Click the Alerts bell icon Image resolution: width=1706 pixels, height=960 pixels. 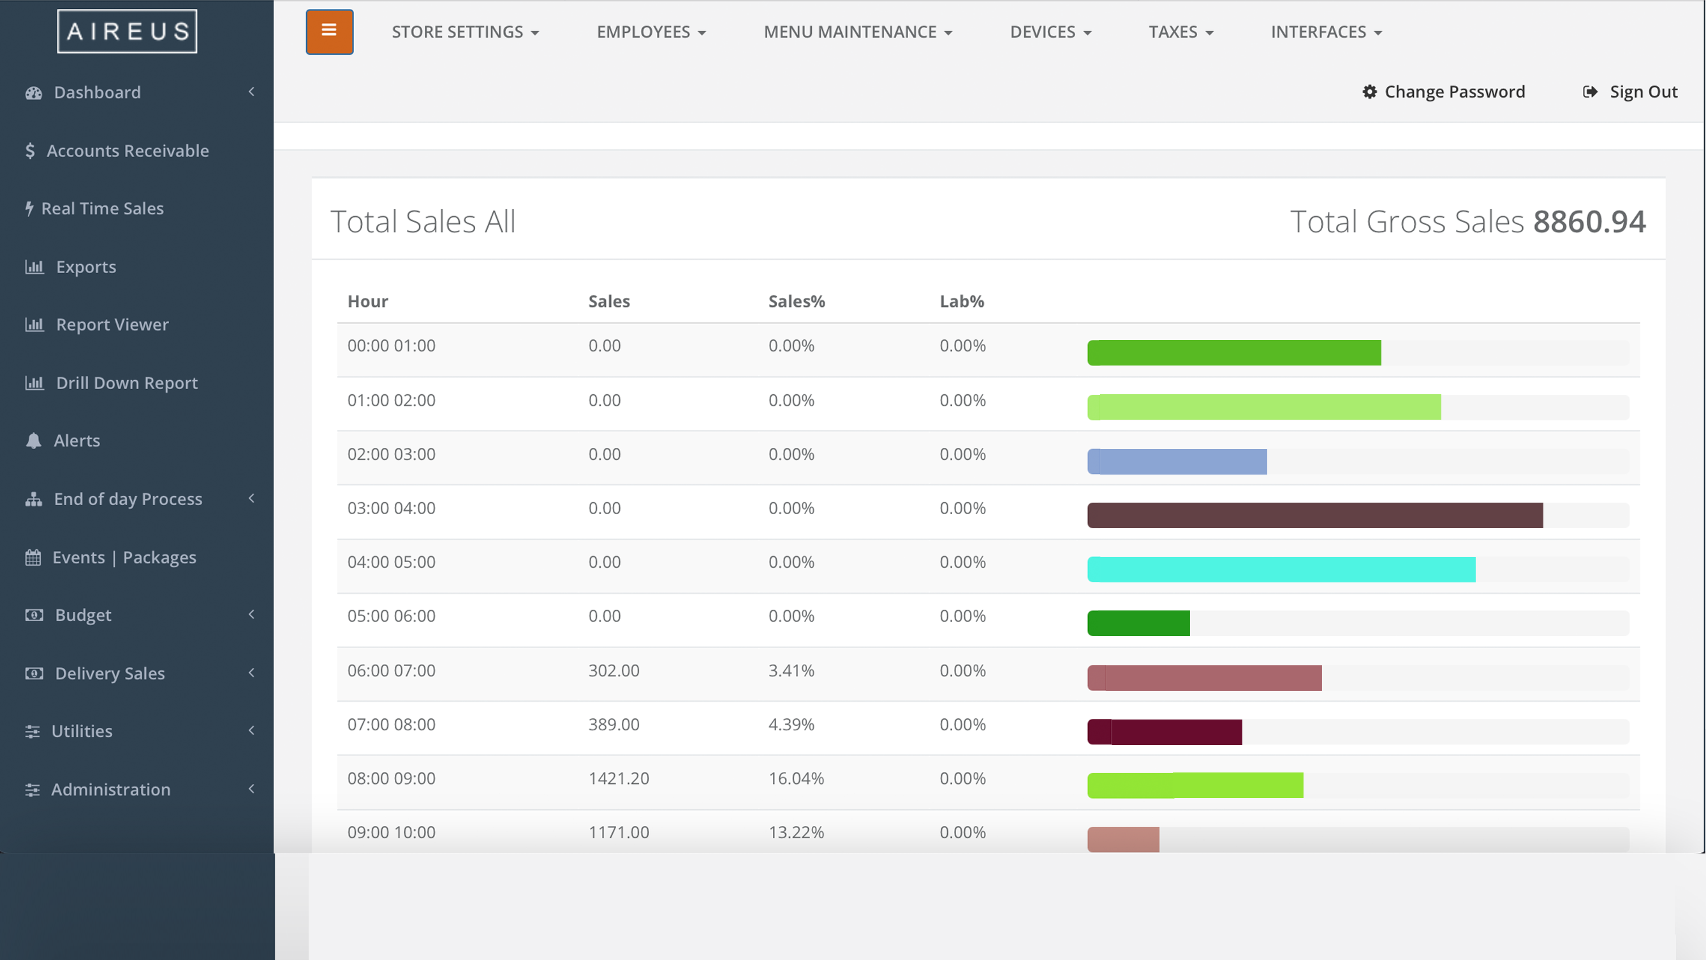pyautogui.click(x=33, y=441)
